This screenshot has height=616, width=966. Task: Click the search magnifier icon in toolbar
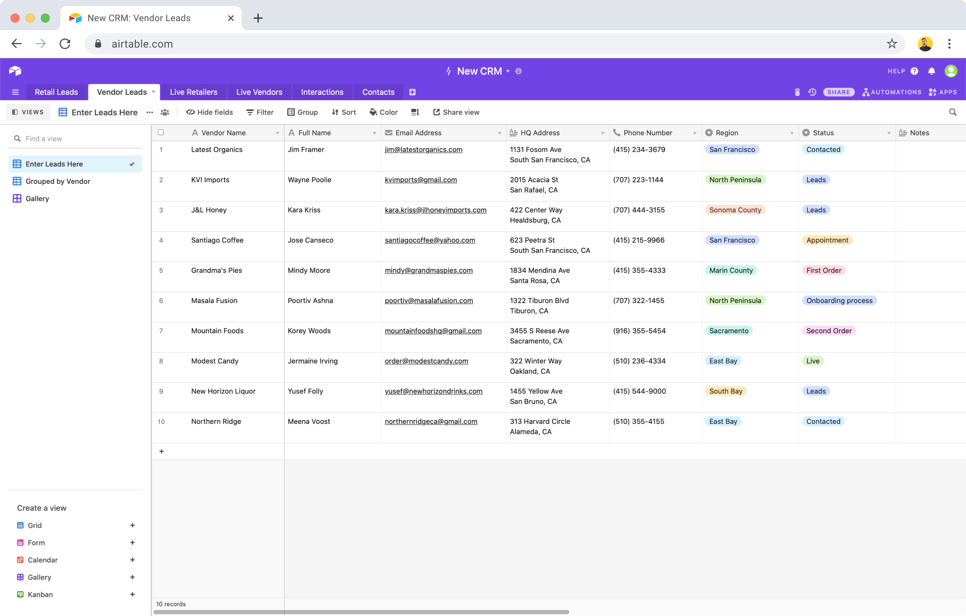pyautogui.click(x=952, y=112)
